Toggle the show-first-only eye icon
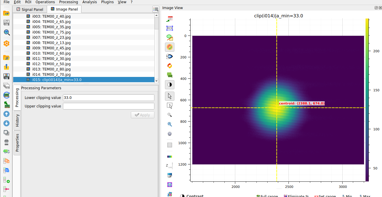382x197 pixels. coord(170,56)
